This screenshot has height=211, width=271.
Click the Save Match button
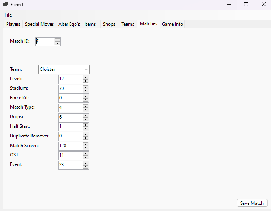(252, 203)
